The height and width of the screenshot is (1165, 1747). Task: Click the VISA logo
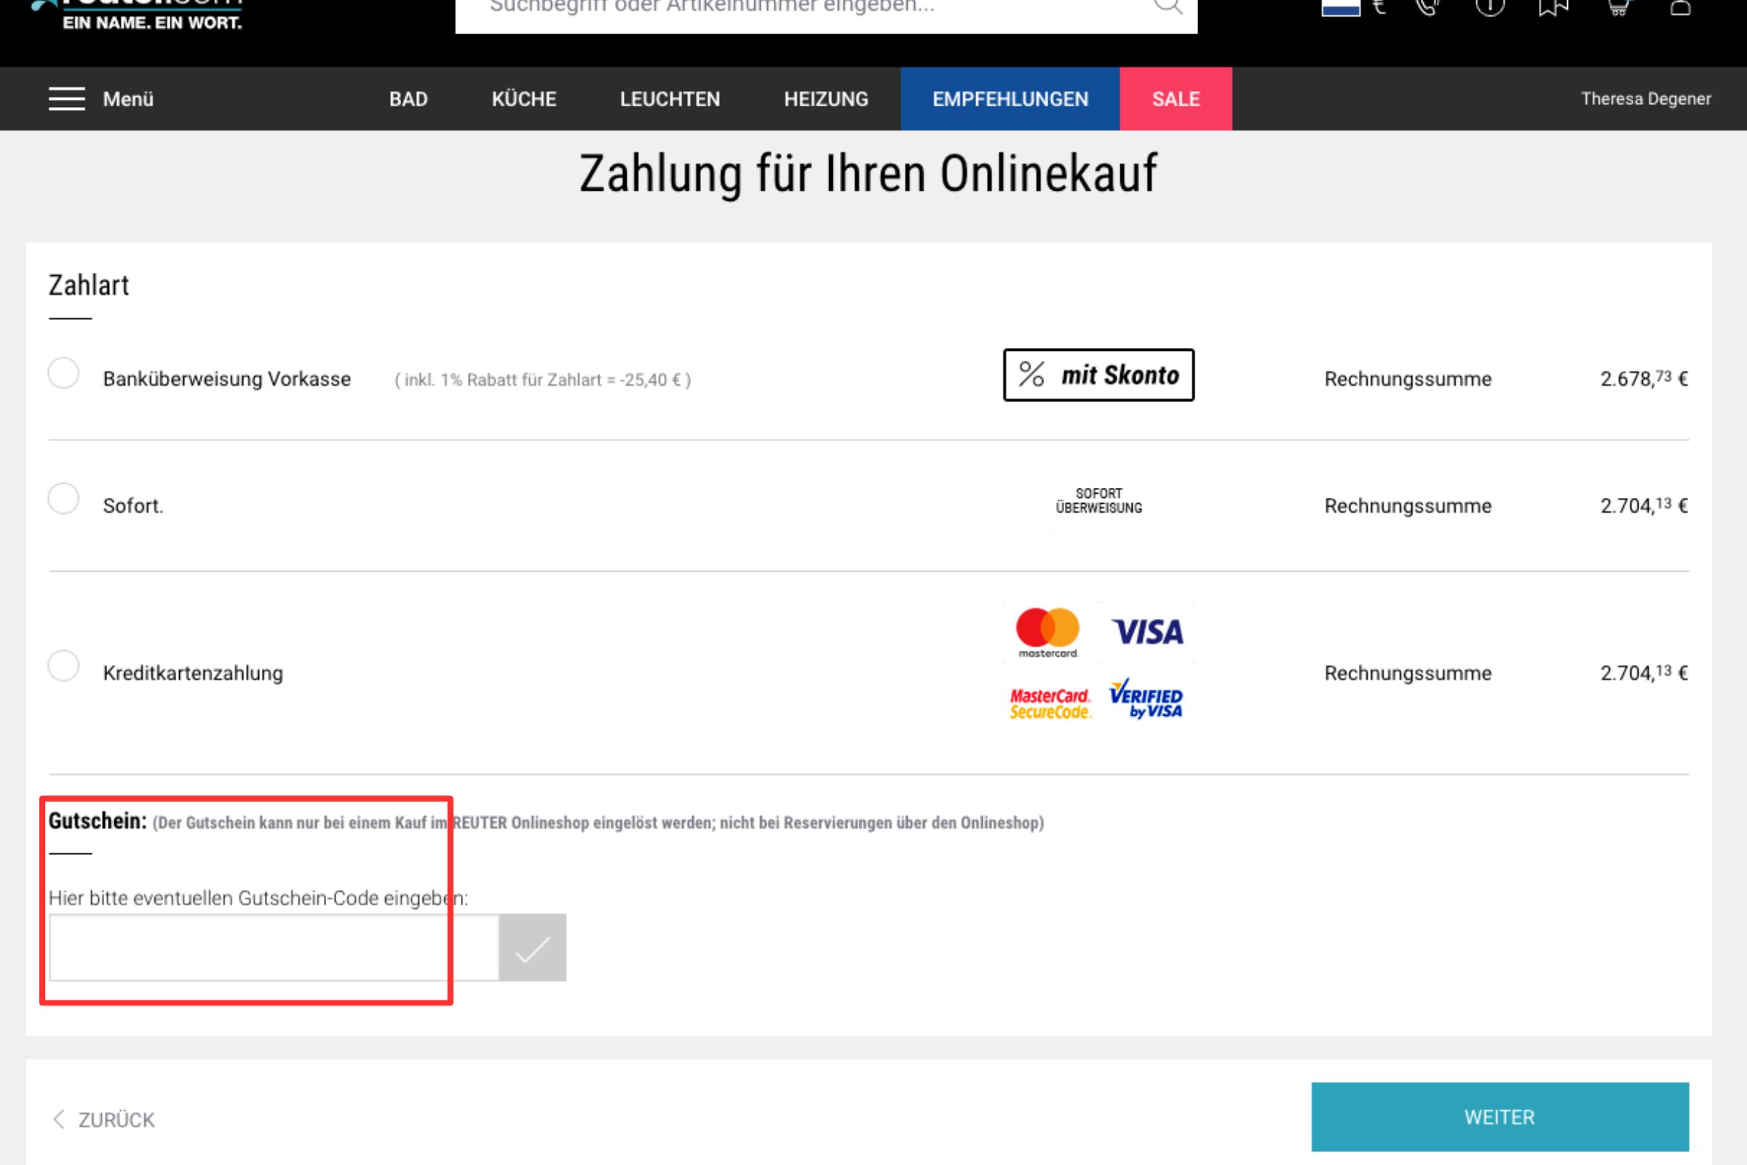pyautogui.click(x=1147, y=632)
